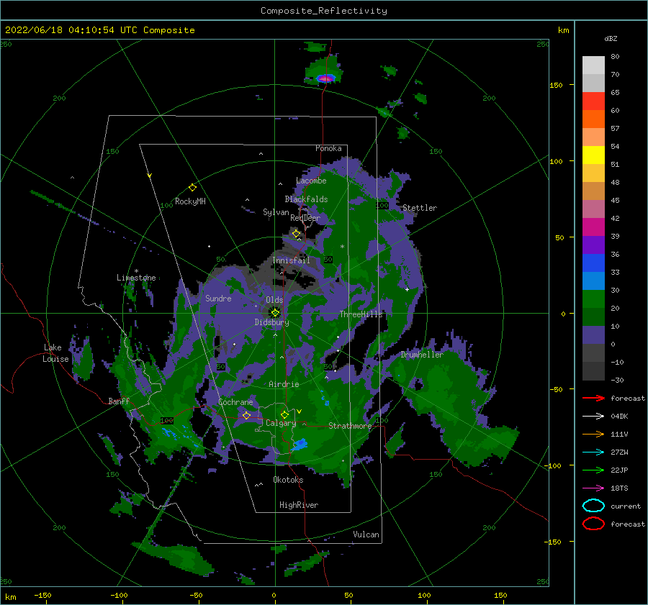Viewport: 648px width, 605px height.
Task: Select the light gray 70 dBZ swatch
Action: pos(593,65)
